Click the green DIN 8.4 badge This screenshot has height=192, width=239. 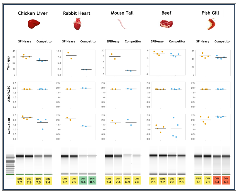[x=83, y=180]
